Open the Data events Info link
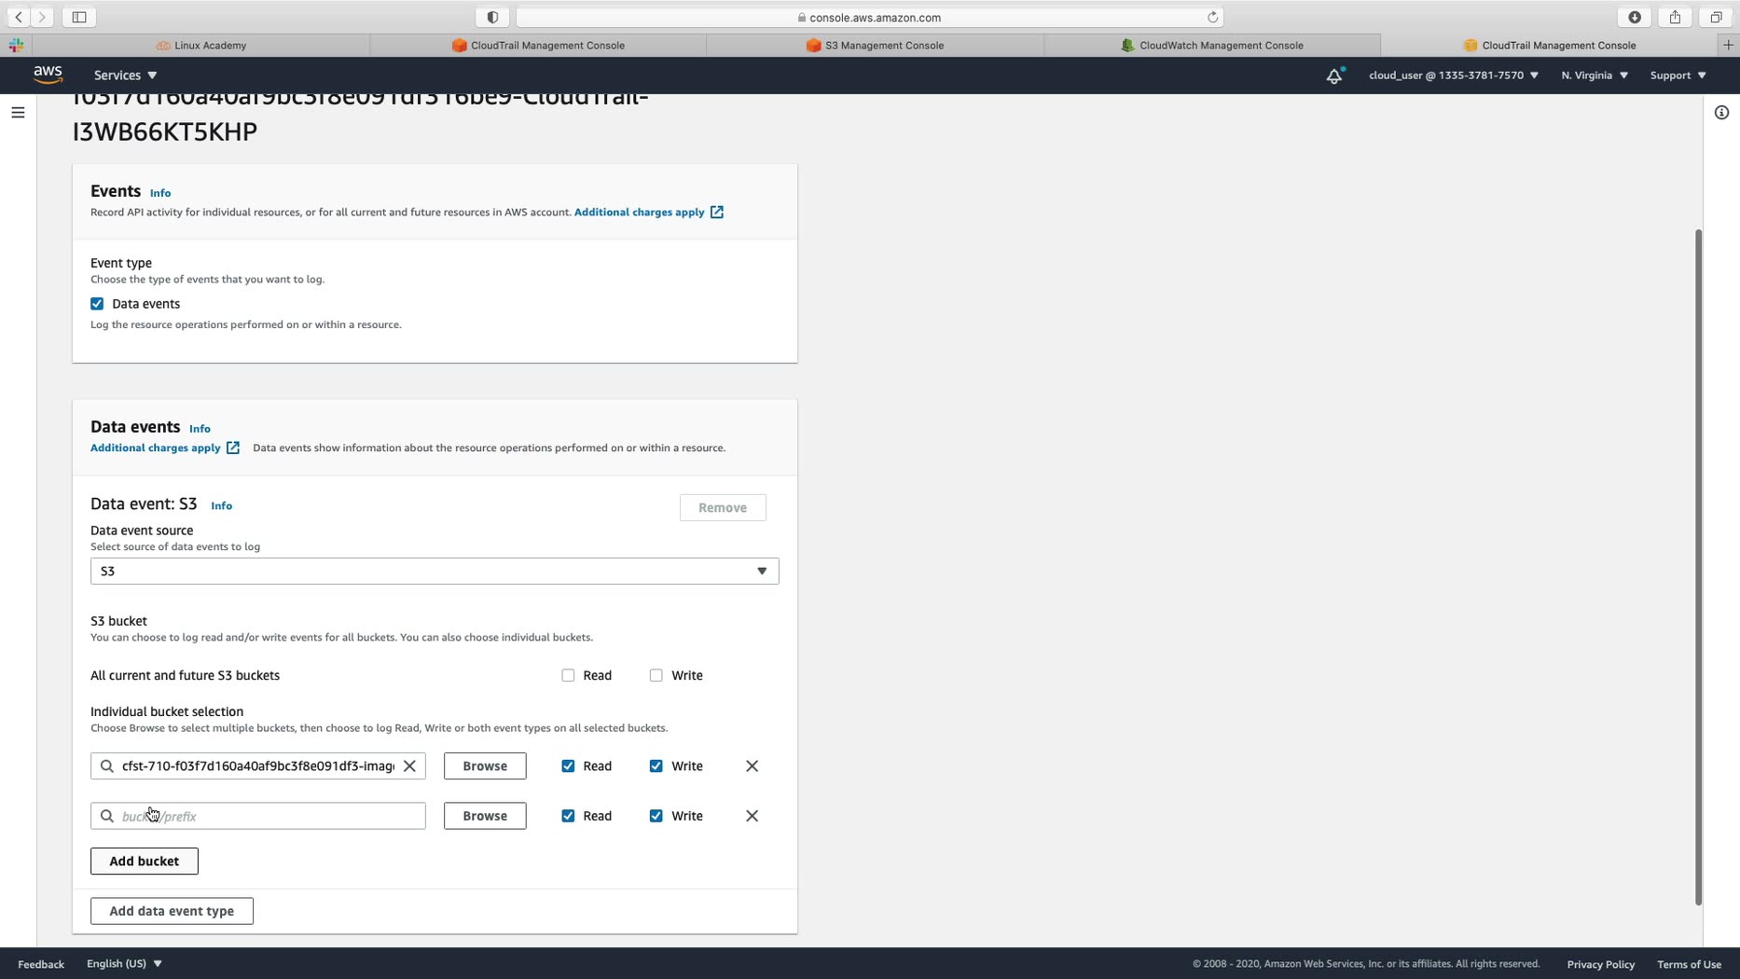Image resolution: width=1740 pixels, height=979 pixels. tap(200, 429)
